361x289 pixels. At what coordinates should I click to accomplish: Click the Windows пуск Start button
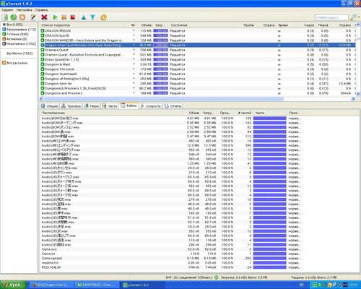[14, 285]
